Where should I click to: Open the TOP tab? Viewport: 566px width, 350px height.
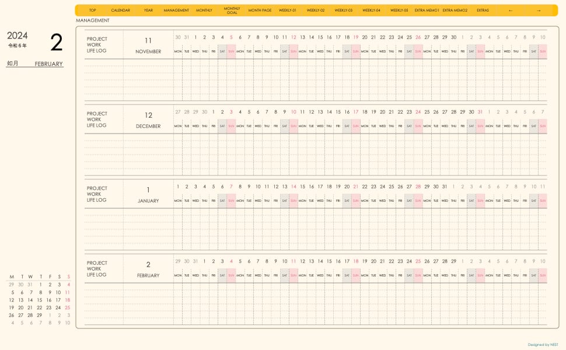pos(92,10)
